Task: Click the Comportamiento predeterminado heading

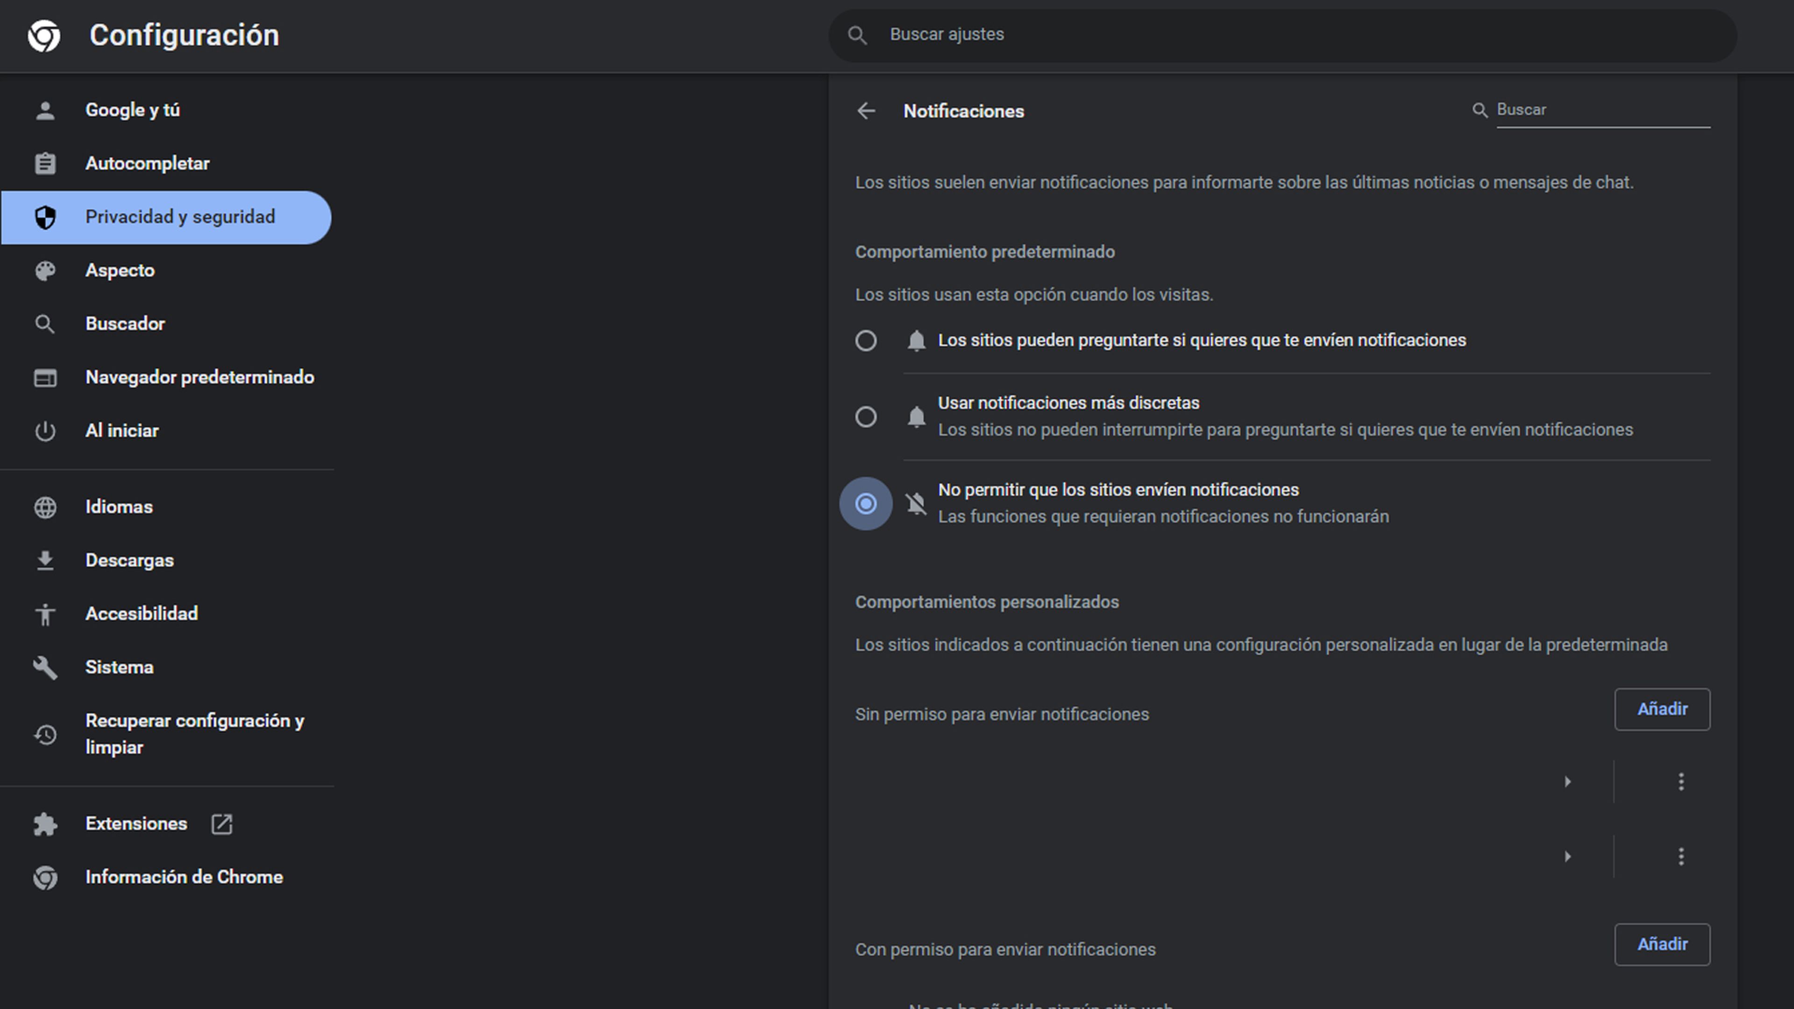Action: tap(985, 252)
